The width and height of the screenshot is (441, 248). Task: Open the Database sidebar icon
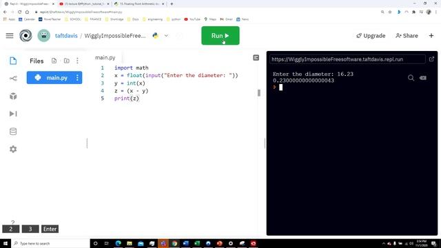point(13,132)
